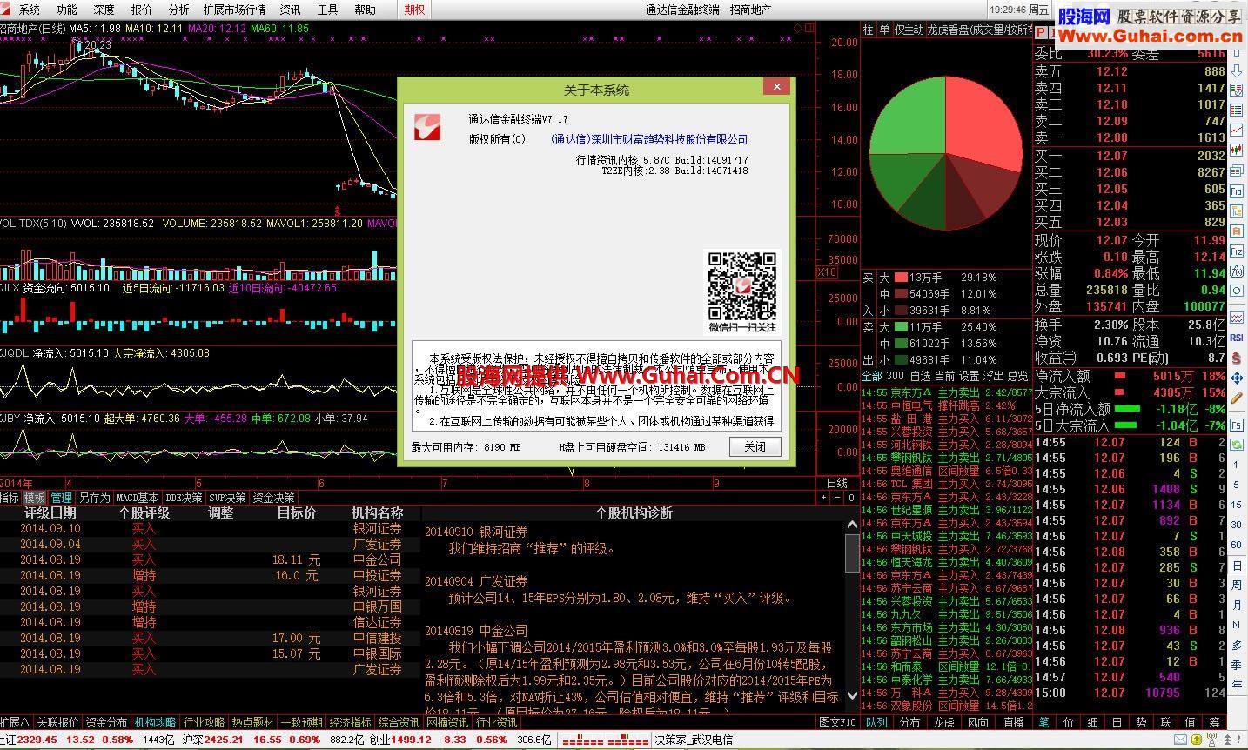
Task: Open the 工具 menu
Action: [x=327, y=10]
